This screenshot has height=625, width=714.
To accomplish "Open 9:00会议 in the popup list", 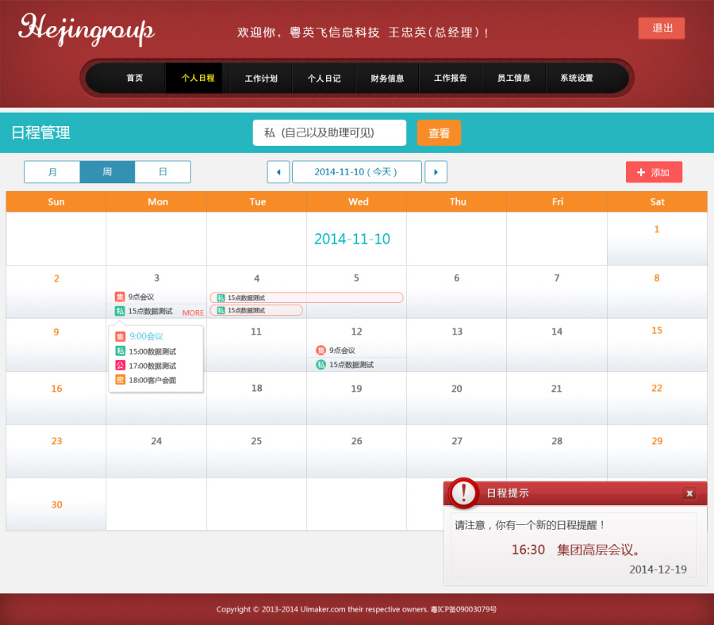I will tap(146, 336).
